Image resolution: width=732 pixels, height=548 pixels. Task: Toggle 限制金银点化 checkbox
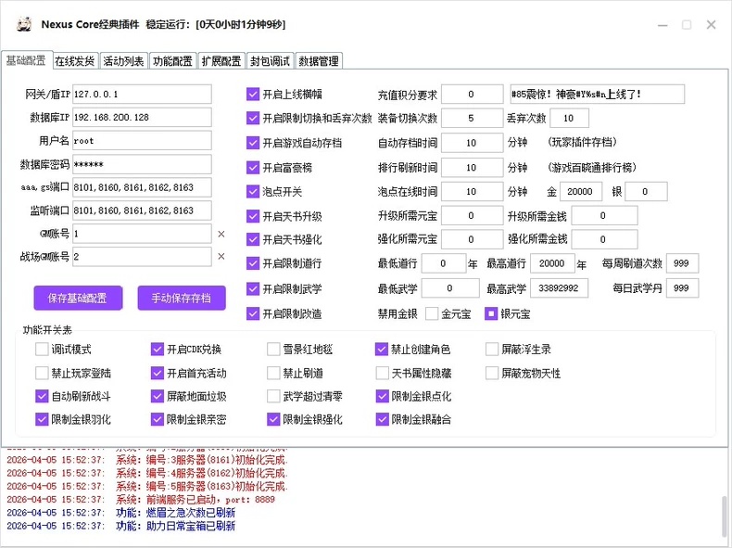click(382, 396)
